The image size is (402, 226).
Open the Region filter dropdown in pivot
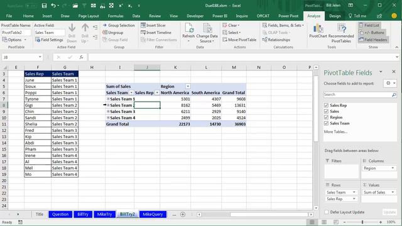click(188, 87)
